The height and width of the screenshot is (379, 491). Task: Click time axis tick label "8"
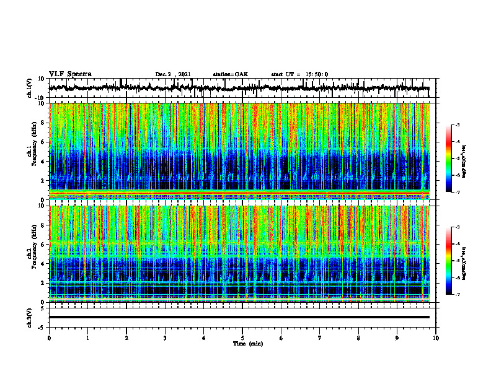pos(358,338)
